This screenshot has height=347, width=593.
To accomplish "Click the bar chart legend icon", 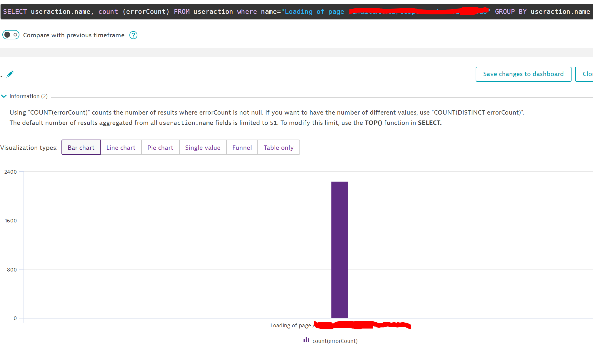I will tap(306, 340).
